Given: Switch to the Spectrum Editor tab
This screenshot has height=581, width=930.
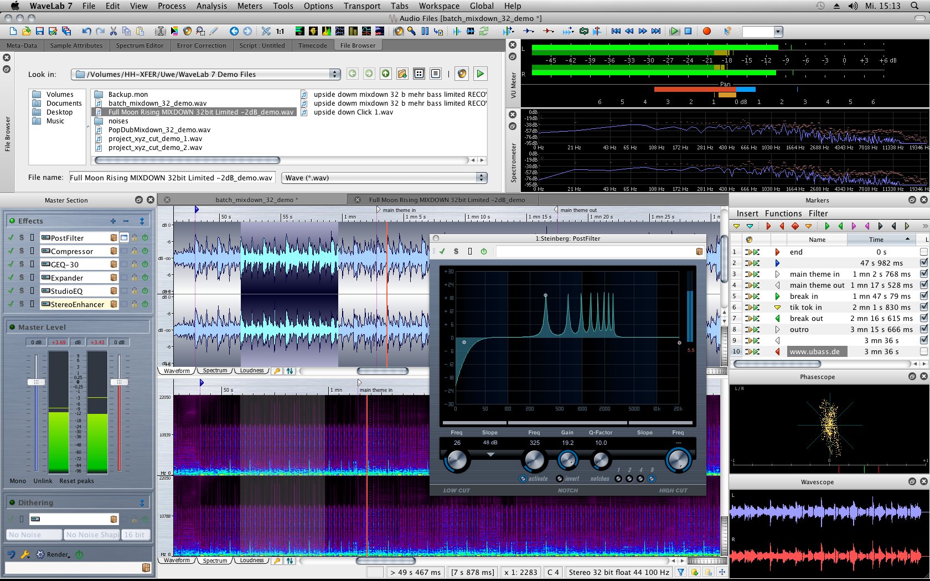Looking at the screenshot, I should (139, 45).
